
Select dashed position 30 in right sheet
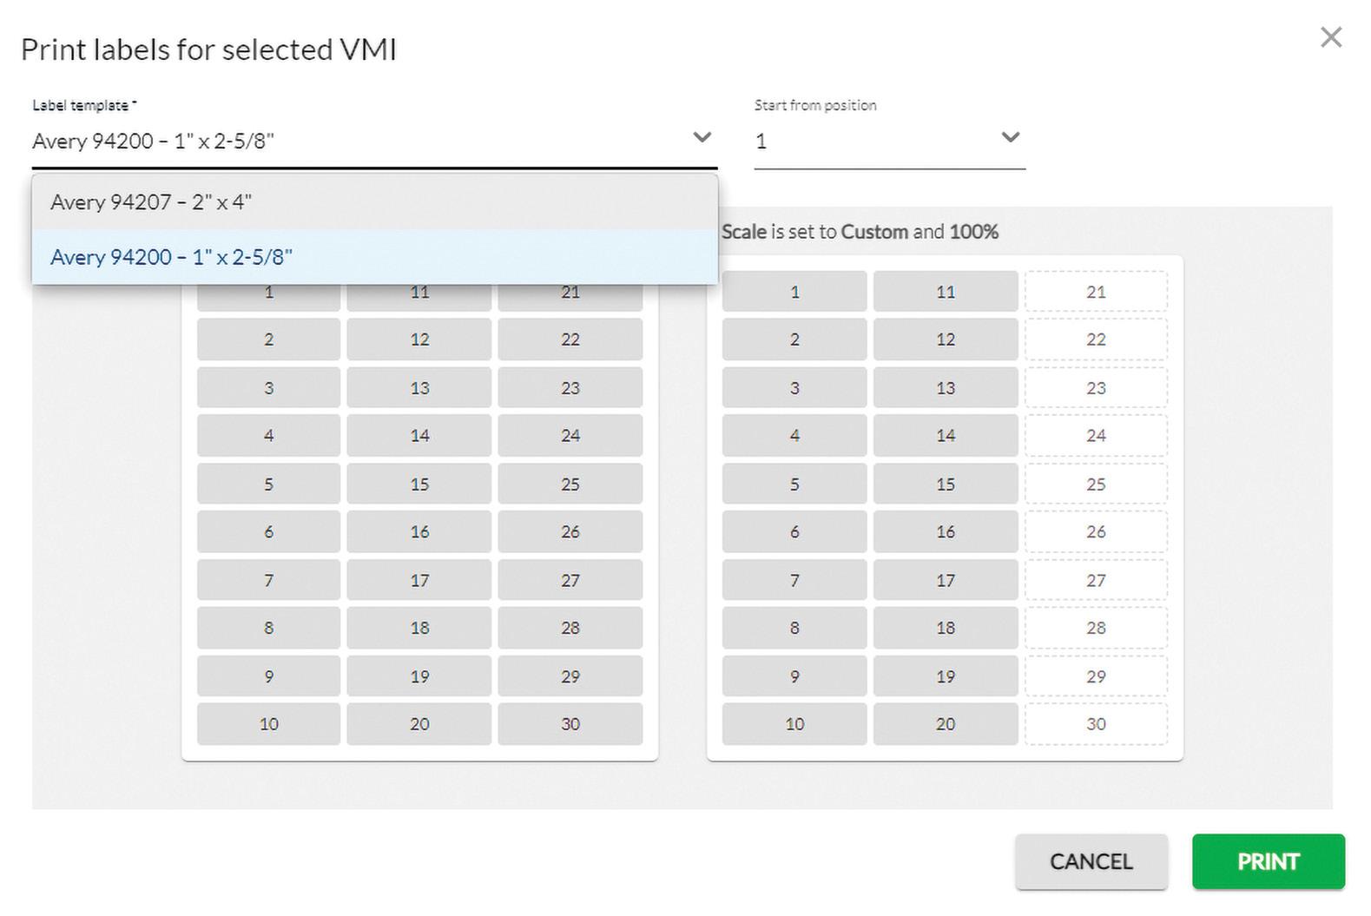1096,723
